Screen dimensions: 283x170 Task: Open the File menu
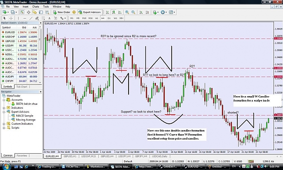click(x=8, y=7)
